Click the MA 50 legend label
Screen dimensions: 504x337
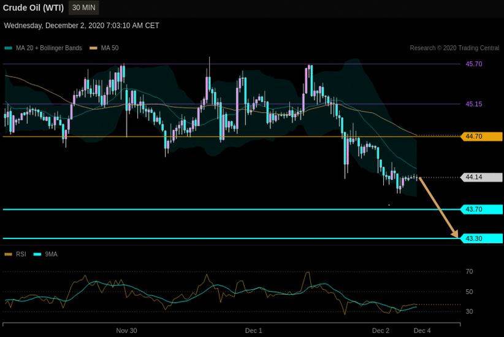click(110, 48)
